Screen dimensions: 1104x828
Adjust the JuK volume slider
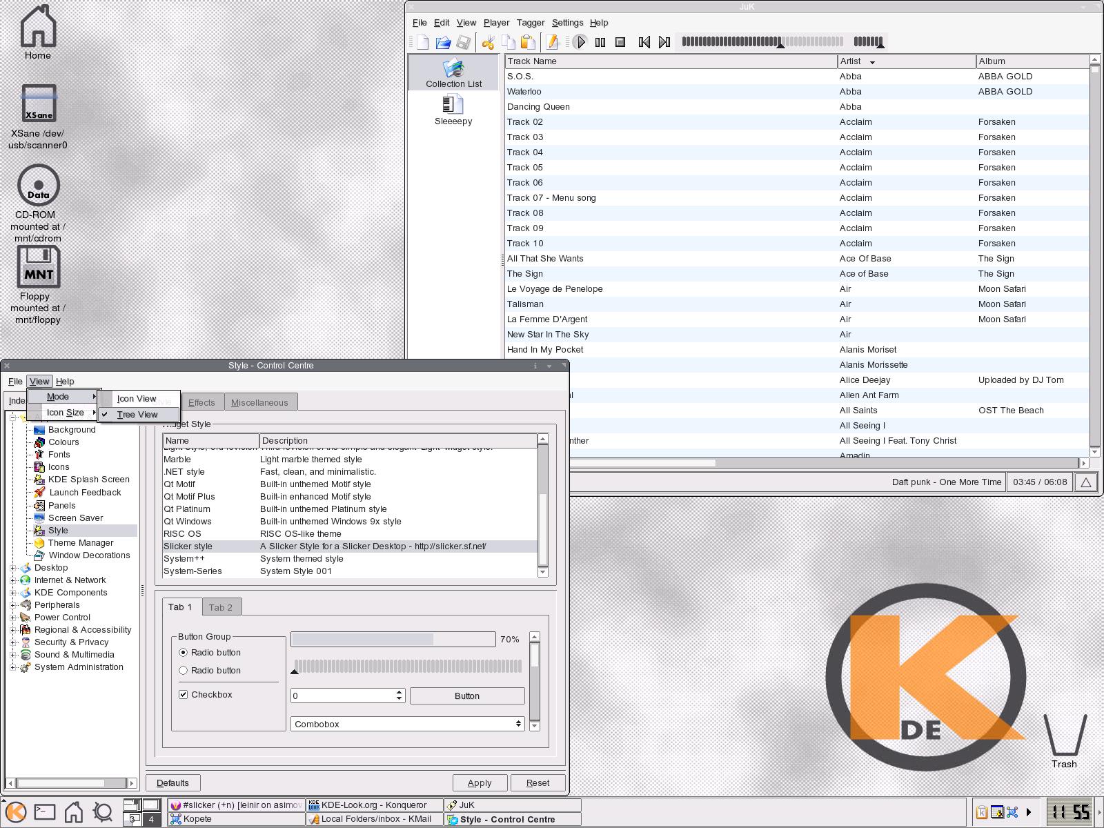click(868, 42)
